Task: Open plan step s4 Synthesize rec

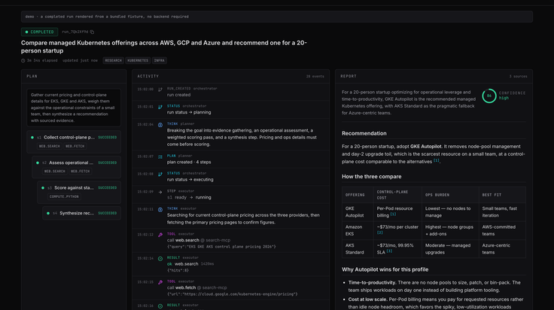Action: click(x=81, y=213)
